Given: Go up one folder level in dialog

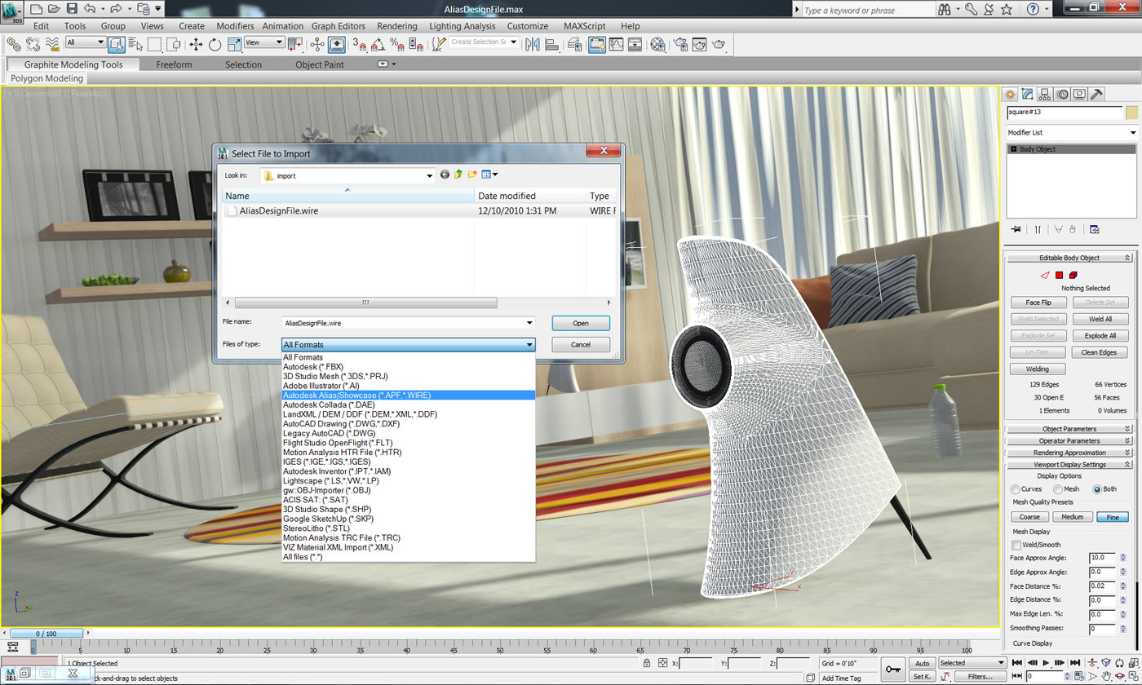Looking at the screenshot, I should [458, 175].
